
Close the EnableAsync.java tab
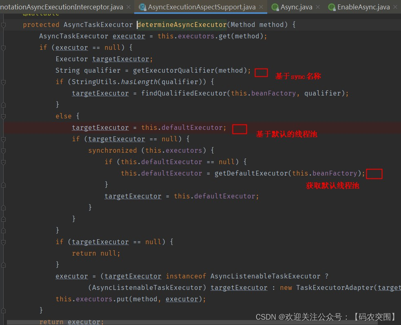click(395, 7)
